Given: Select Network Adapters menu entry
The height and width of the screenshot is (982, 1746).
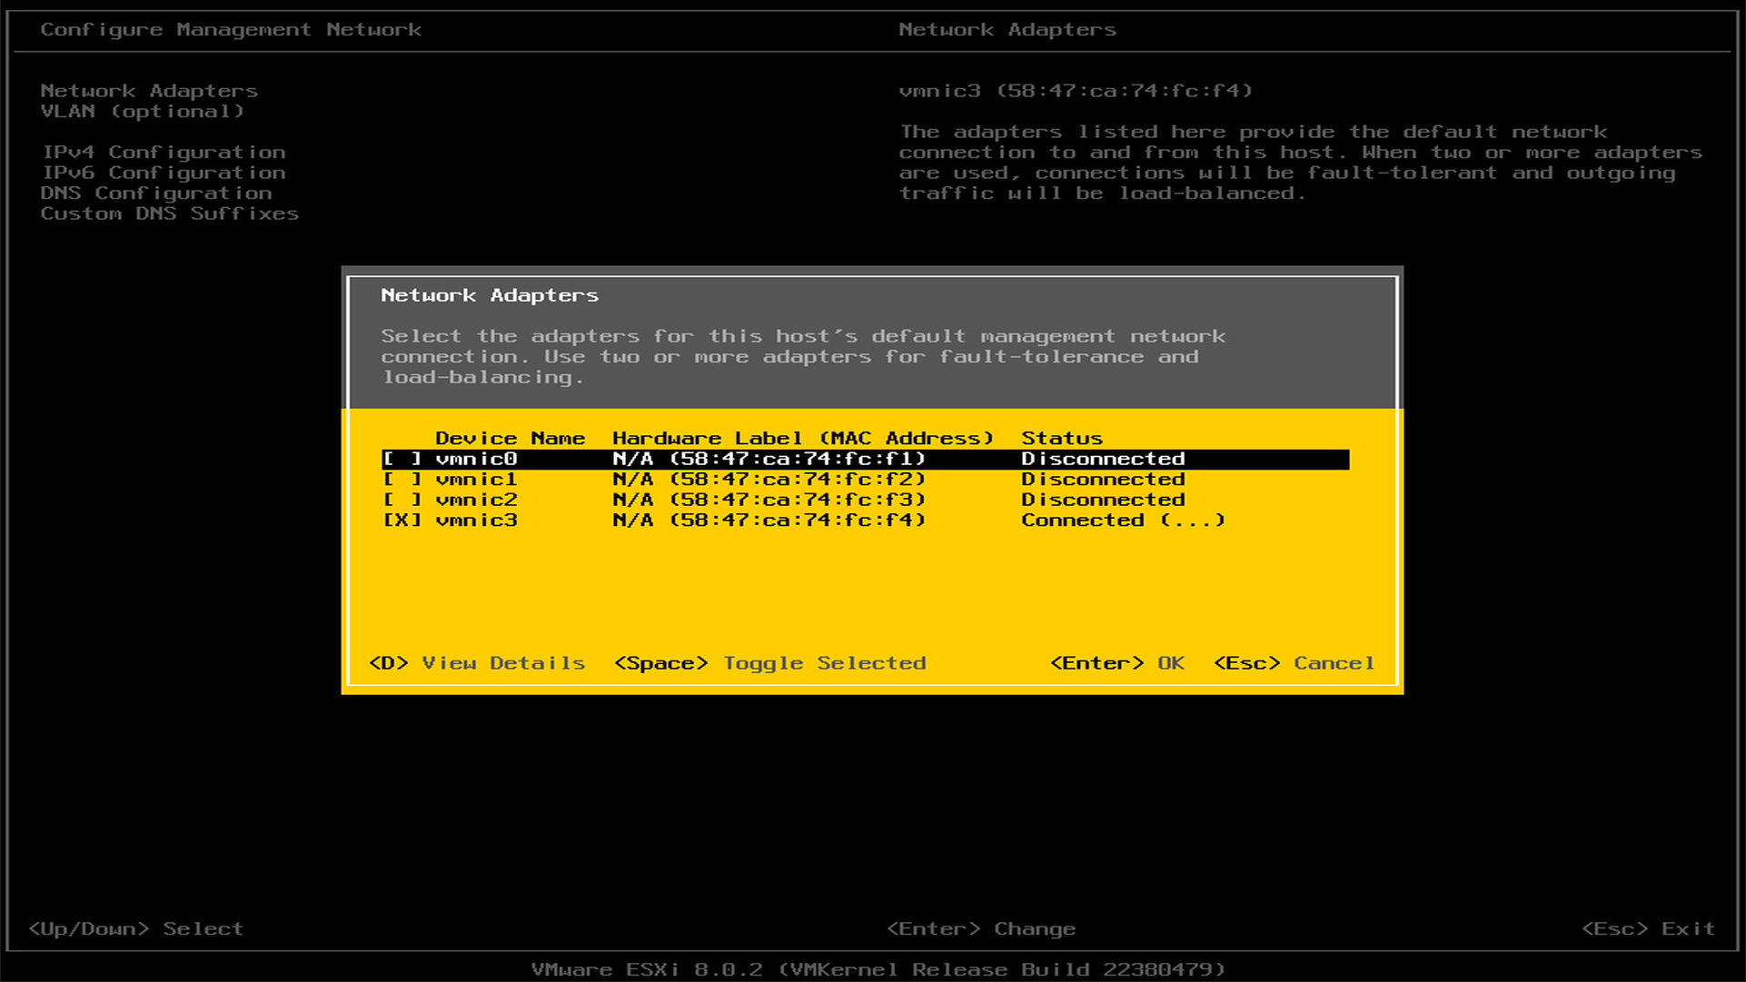Looking at the screenshot, I should pos(149,91).
